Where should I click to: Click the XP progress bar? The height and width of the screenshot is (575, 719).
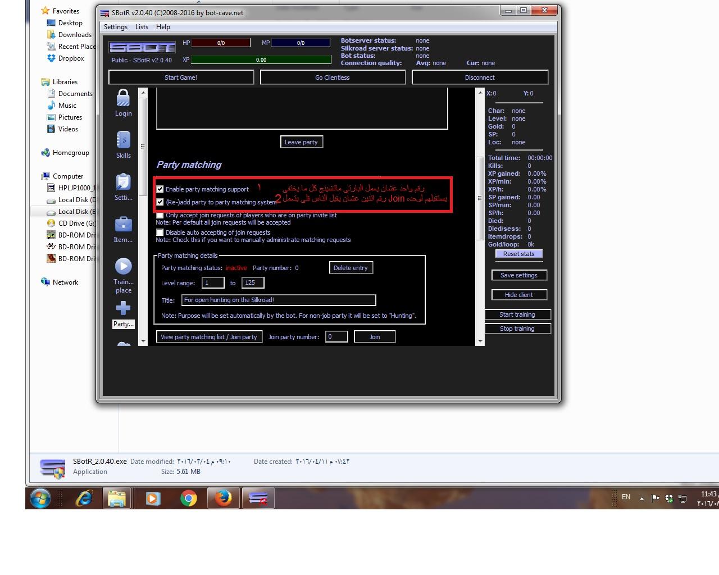coord(261,60)
